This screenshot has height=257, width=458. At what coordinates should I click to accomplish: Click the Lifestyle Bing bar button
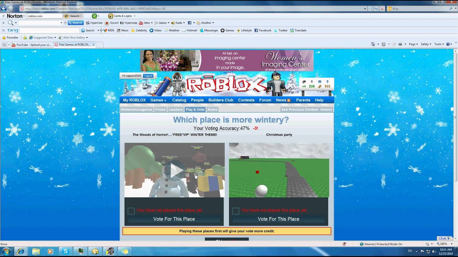pyautogui.click(x=244, y=30)
